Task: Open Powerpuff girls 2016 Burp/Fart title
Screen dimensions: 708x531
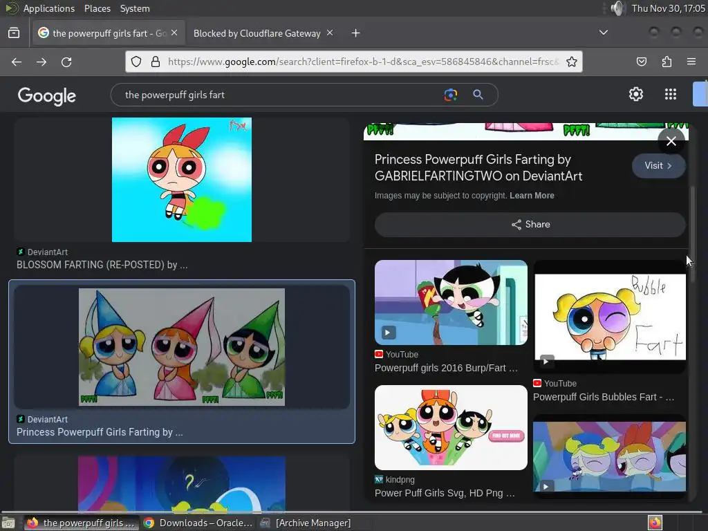Action: tap(446, 368)
